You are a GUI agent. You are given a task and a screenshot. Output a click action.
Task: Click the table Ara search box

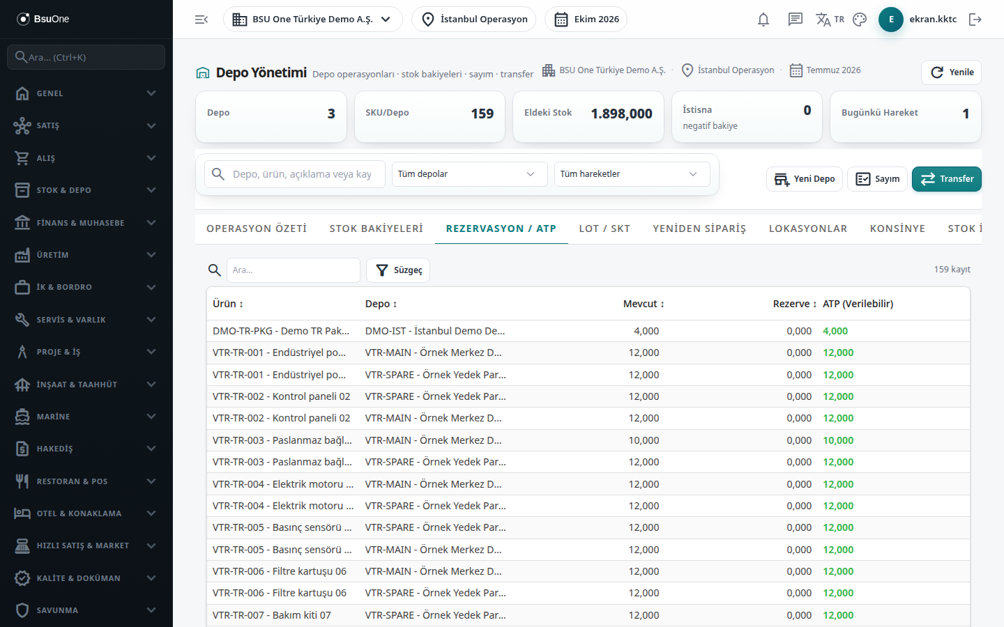click(x=293, y=270)
